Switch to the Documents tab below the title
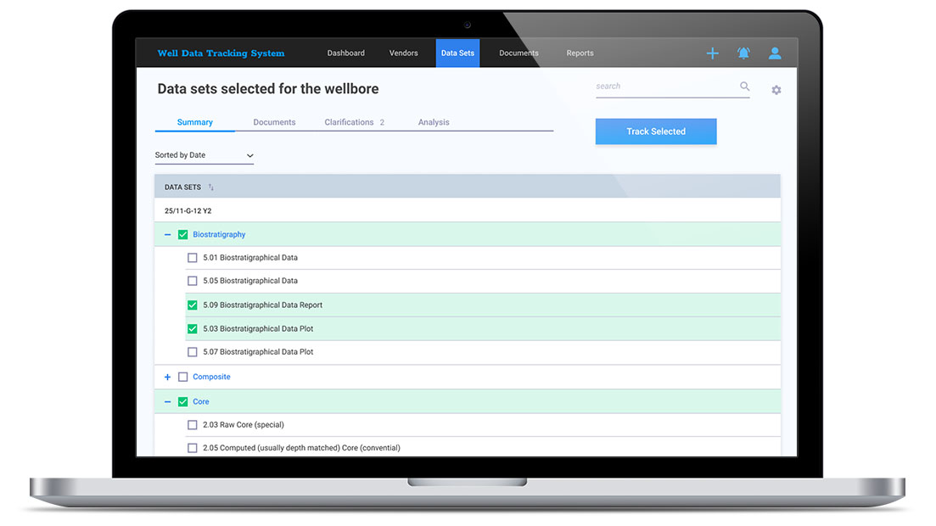Screen dimensions: 936x526 click(274, 122)
